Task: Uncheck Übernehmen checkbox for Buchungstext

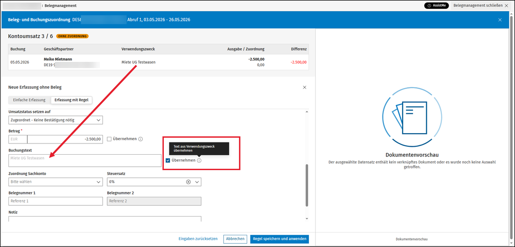Action: pos(168,160)
